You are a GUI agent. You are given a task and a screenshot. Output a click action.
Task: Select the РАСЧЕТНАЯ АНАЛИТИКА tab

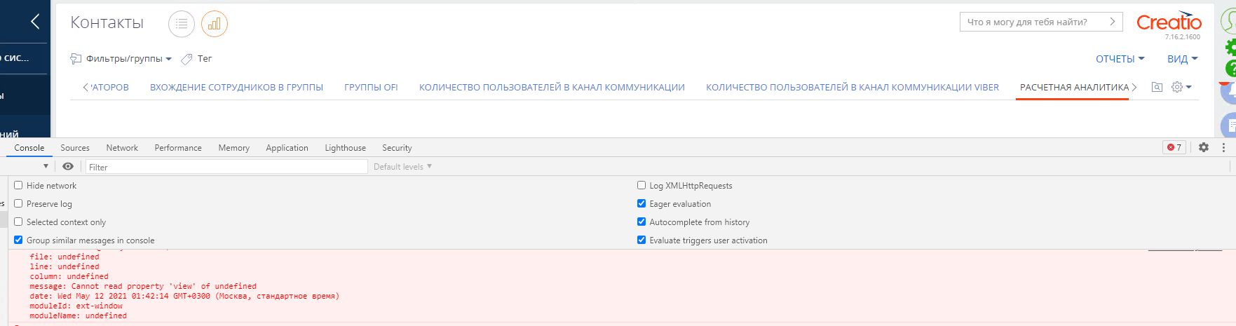pyautogui.click(x=1074, y=88)
